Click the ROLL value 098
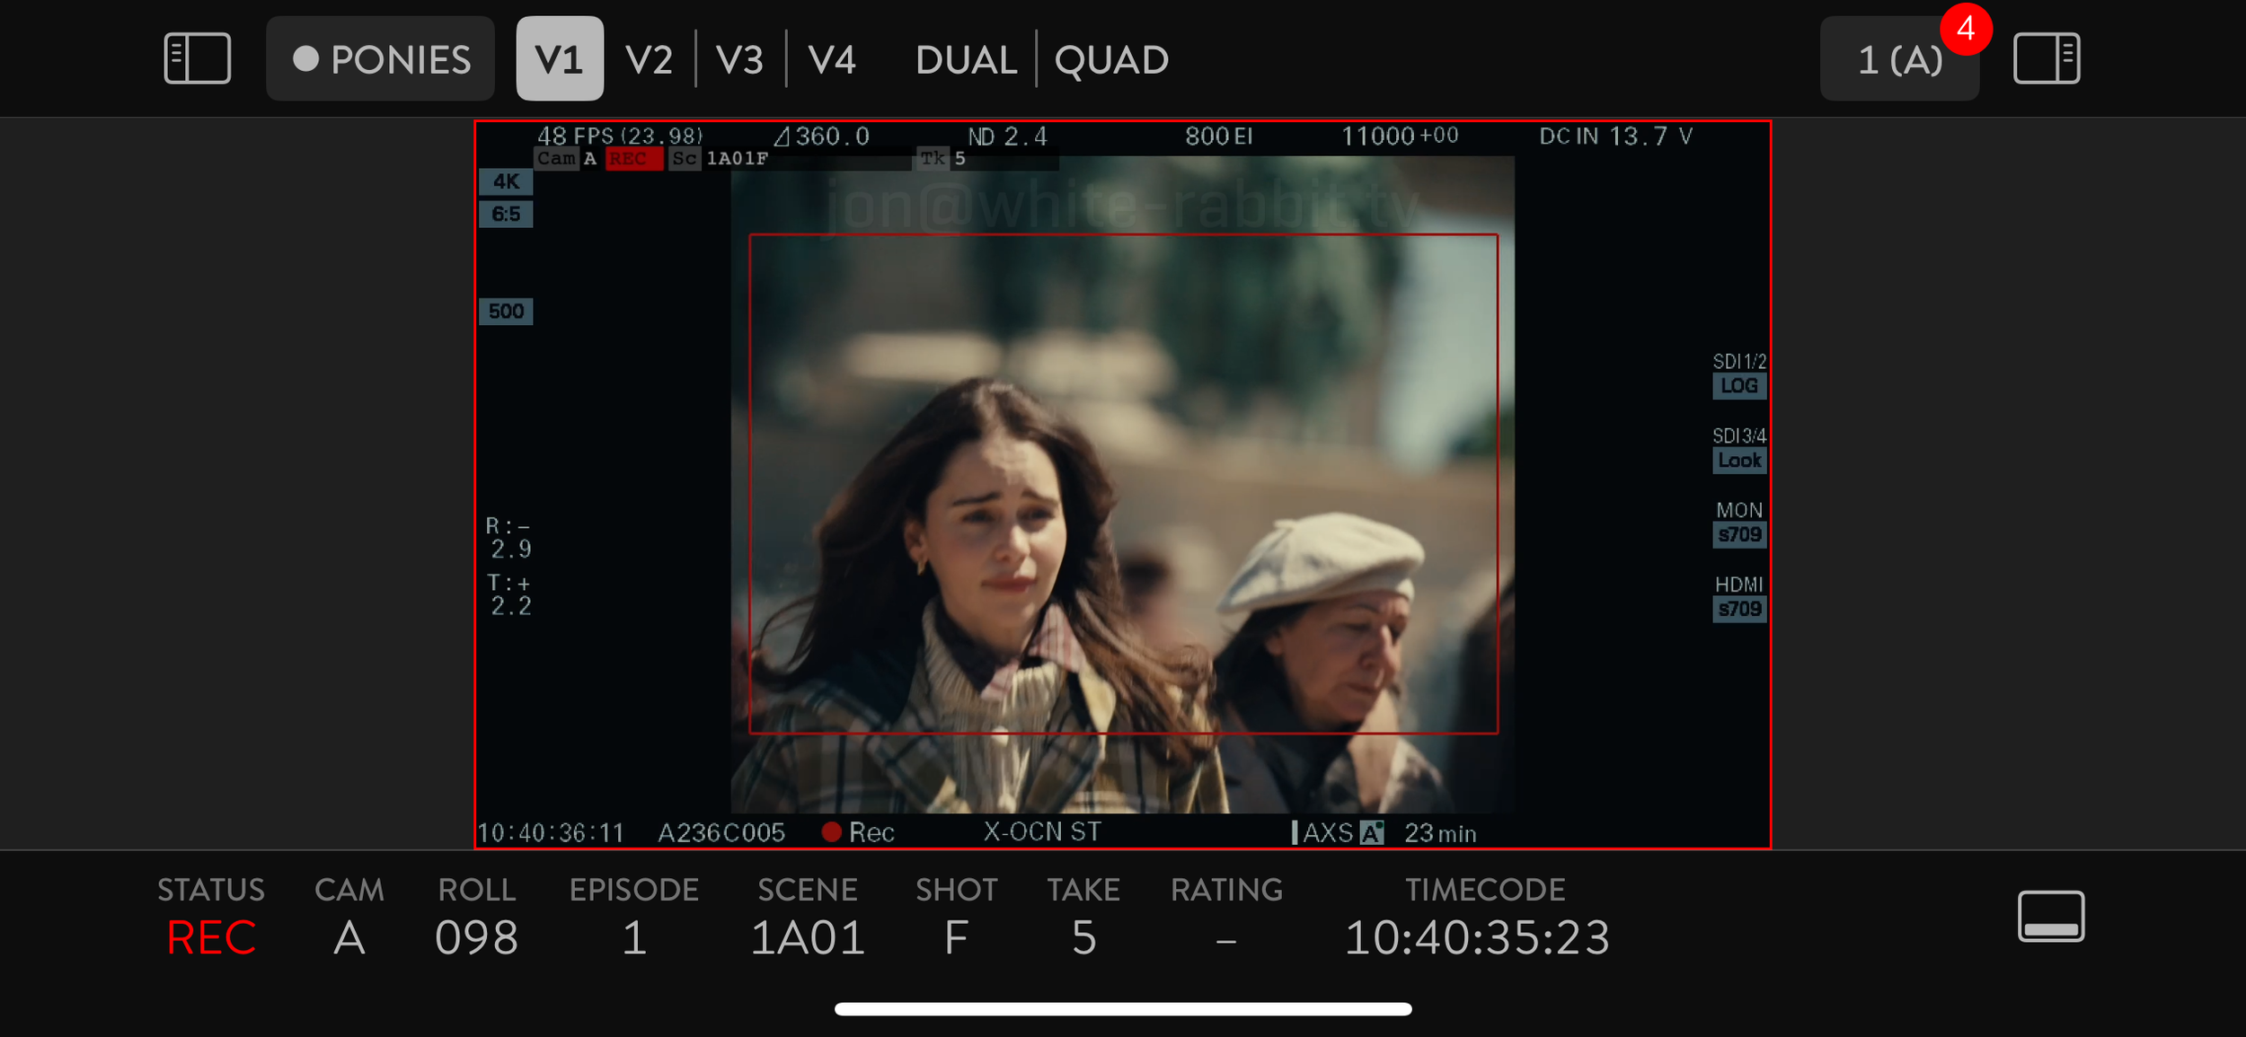This screenshot has width=2246, height=1037. 476,936
